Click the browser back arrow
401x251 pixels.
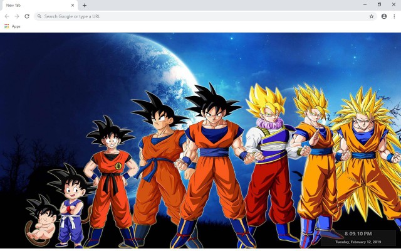tap(7, 16)
